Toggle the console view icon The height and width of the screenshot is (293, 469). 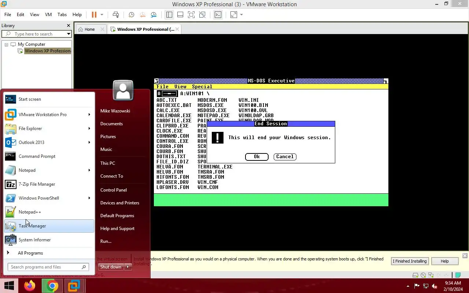[218, 15]
